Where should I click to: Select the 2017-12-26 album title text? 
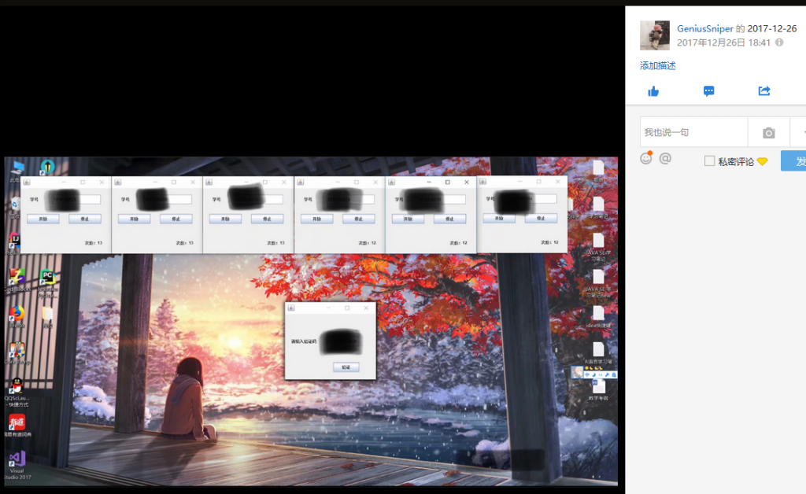772,29
